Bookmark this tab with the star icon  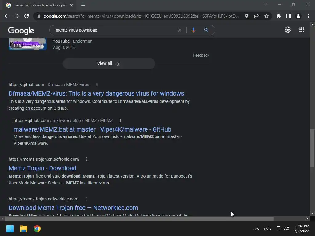(x=266, y=16)
